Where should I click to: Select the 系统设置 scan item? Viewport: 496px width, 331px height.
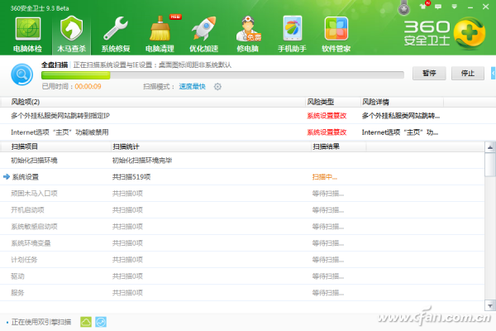(242, 177)
